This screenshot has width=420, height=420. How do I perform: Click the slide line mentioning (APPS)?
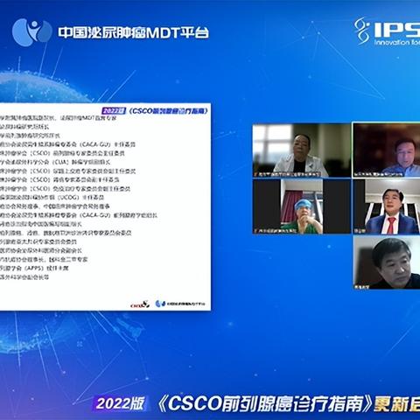click(34, 268)
